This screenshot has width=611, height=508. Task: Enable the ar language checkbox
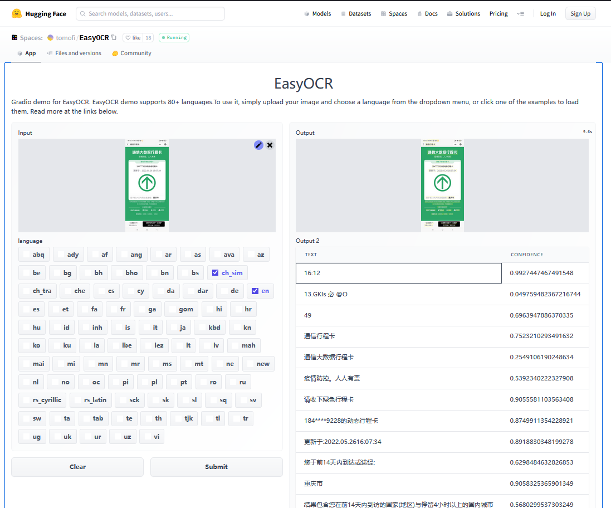pos(159,255)
